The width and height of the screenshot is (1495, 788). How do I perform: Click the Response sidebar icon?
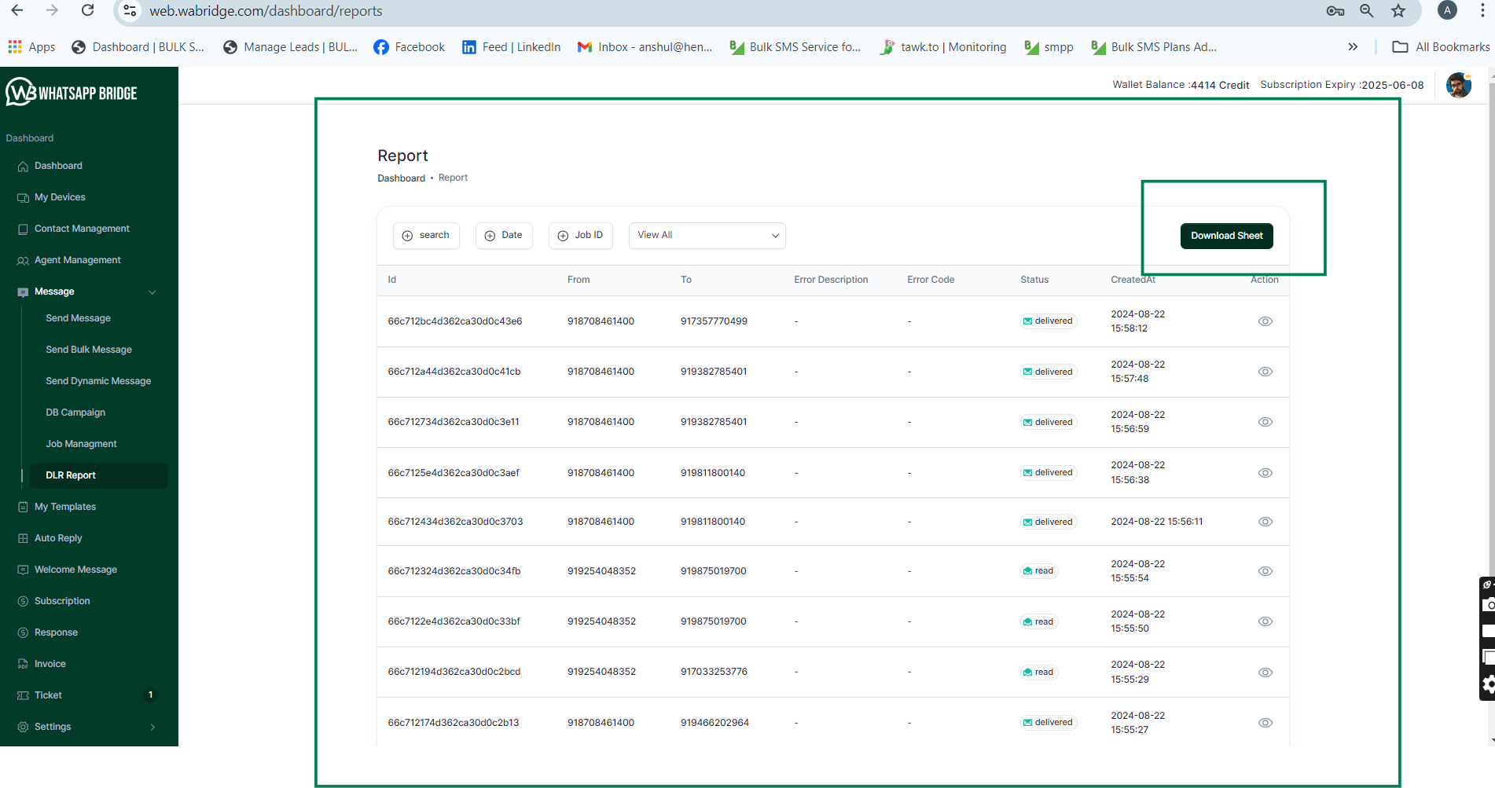pyautogui.click(x=23, y=632)
